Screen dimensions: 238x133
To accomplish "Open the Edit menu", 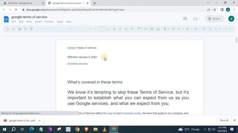I will click(21, 22).
